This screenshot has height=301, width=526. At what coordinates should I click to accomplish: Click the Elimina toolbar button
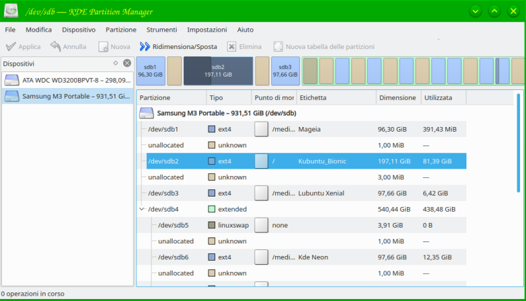click(244, 47)
